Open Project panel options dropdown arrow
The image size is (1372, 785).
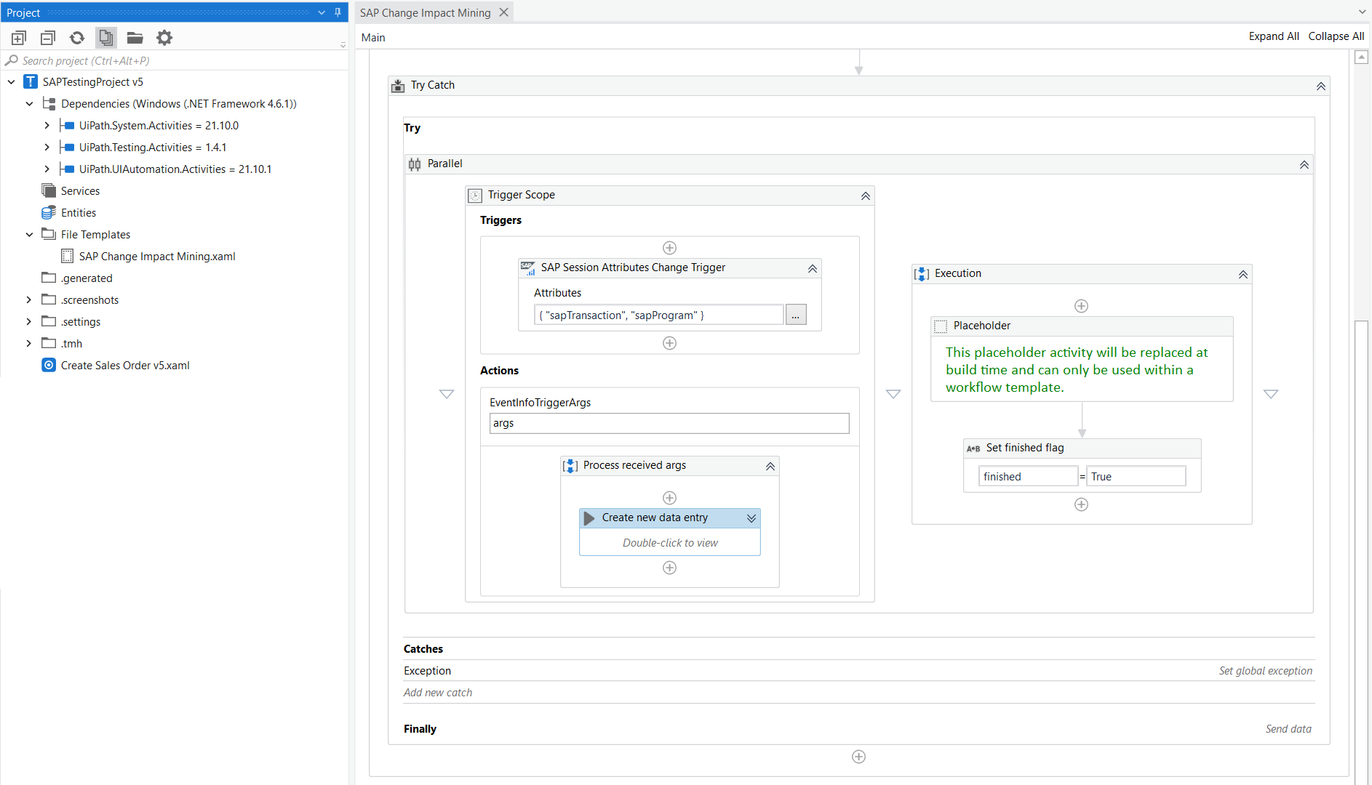[322, 12]
